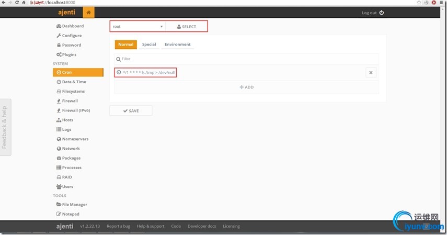447x235 pixels.
Task: Click the red Opera extension icon
Action: [434, 2]
